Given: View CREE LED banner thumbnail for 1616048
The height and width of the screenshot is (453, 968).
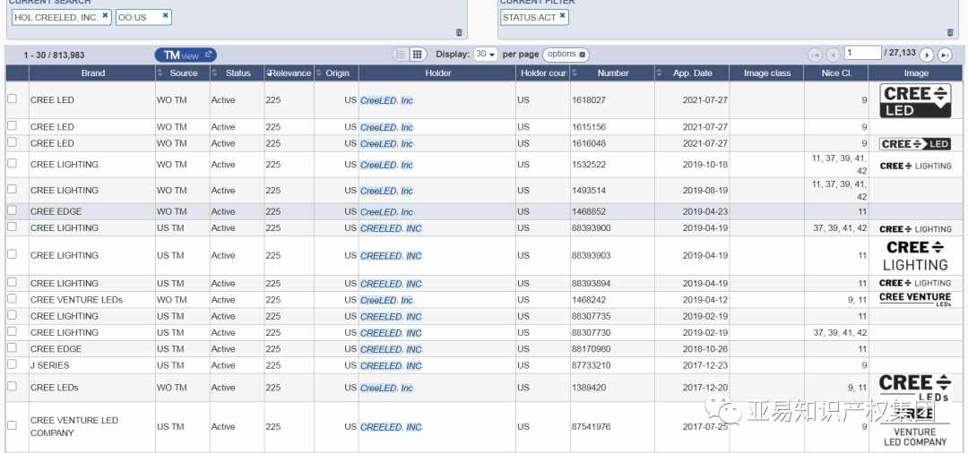Looking at the screenshot, I should [x=915, y=144].
